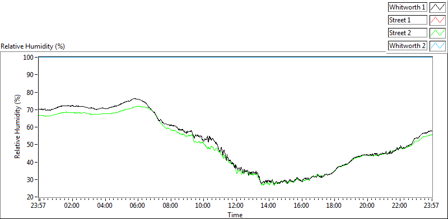This screenshot has height=219, width=448.
Task: Click the Relative Humidity (%) graph title
Action: click(x=33, y=46)
